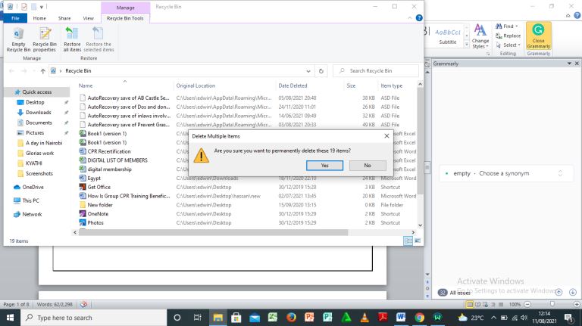
Task: Click the Search Recycle Bin field
Action: point(376,71)
